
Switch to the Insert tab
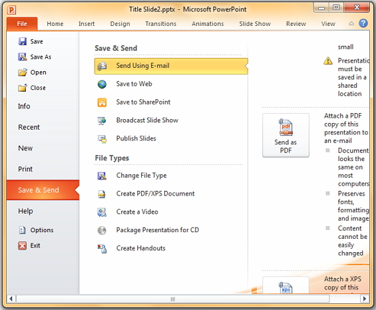pos(87,24)
